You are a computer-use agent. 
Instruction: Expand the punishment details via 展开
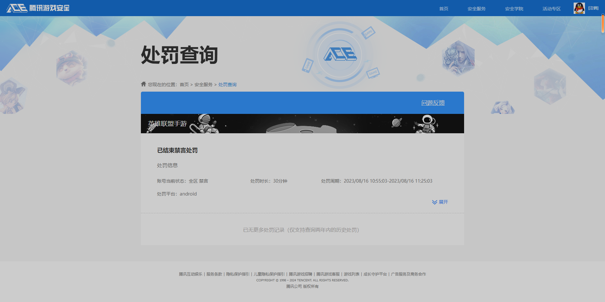(443, 202)
